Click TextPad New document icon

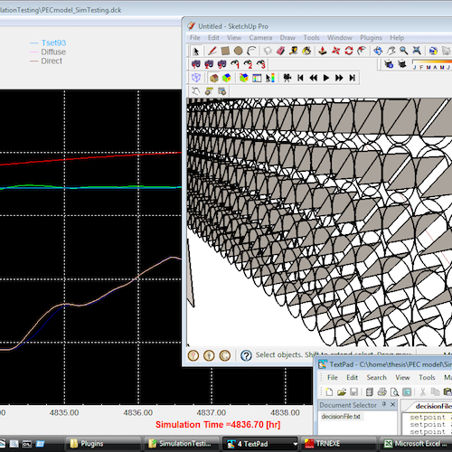(329, 391)
